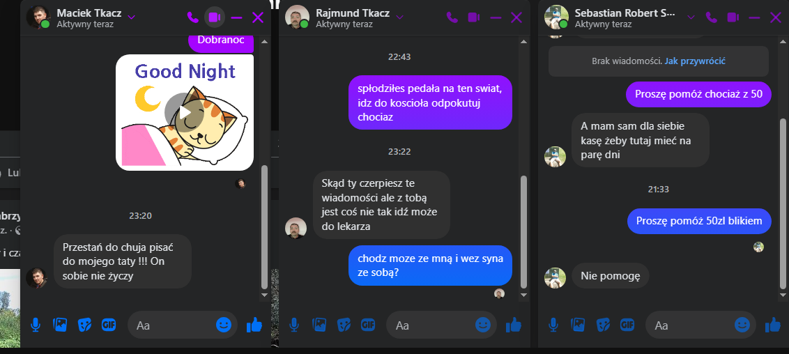Open Rajmund Tkacz profile picture in header
The image size is (789, 354).
tap(297, 17)
